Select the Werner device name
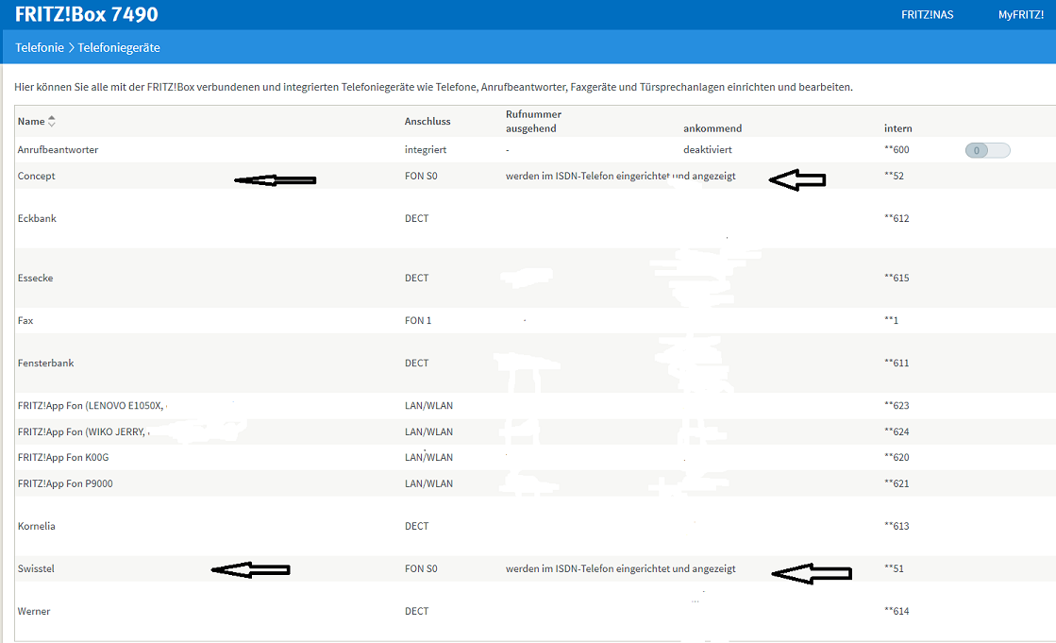The height and width of the screenshot is (643, 1056). [x=34, y=611]
